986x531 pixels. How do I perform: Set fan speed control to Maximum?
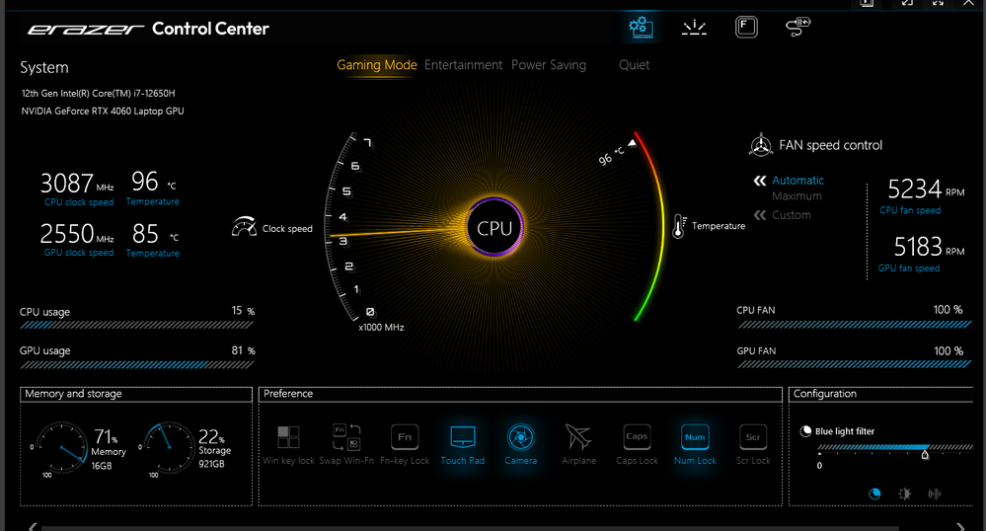(796, 196)
